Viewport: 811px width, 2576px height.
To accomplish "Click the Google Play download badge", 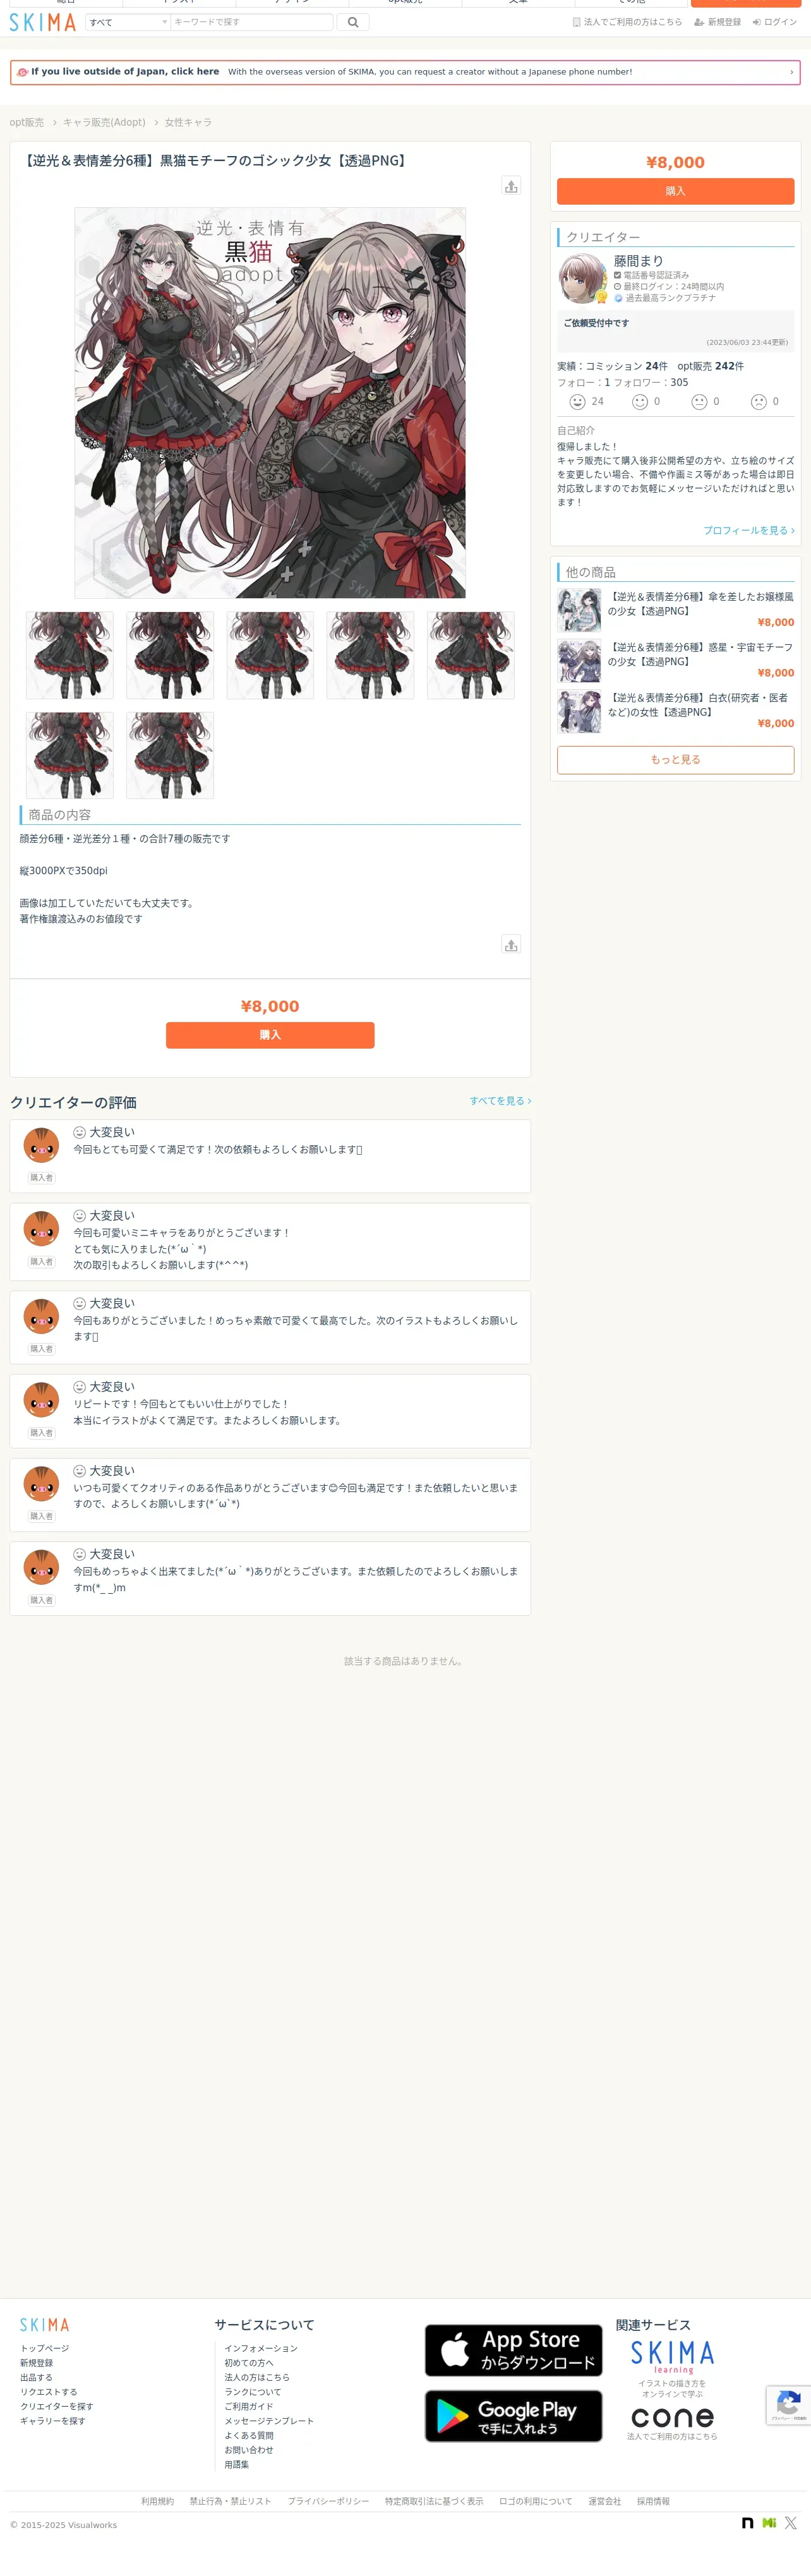I will tap(513, 2416).
